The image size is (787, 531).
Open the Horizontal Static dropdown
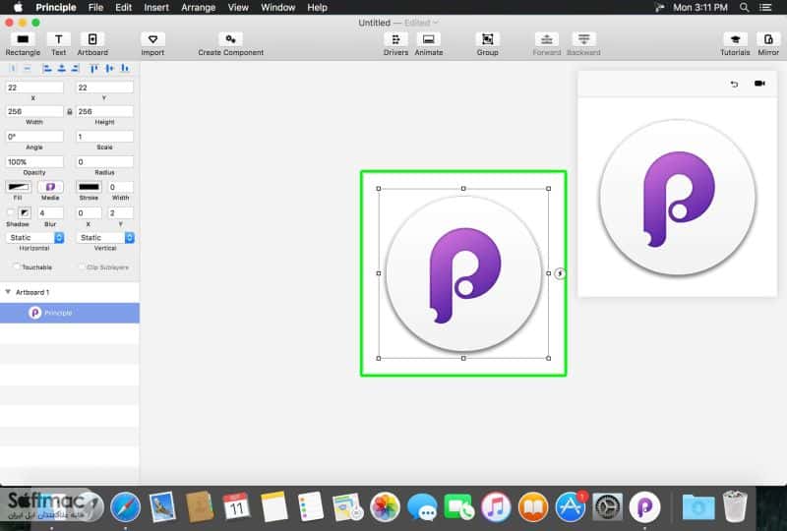(34, 237)
